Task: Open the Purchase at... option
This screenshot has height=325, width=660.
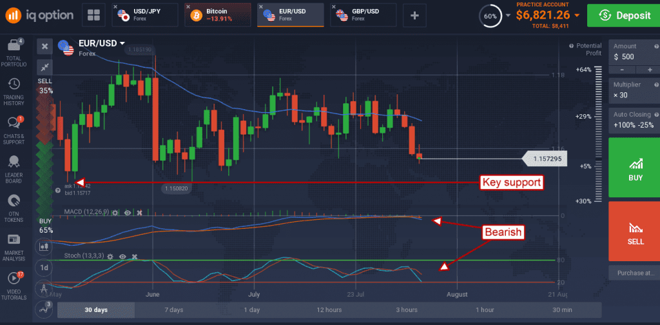Action: [634, 273]
